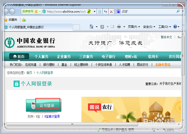Open the 理财e站 navigation item
This screenshot has width=187, height=134.
tap(131, 57)
